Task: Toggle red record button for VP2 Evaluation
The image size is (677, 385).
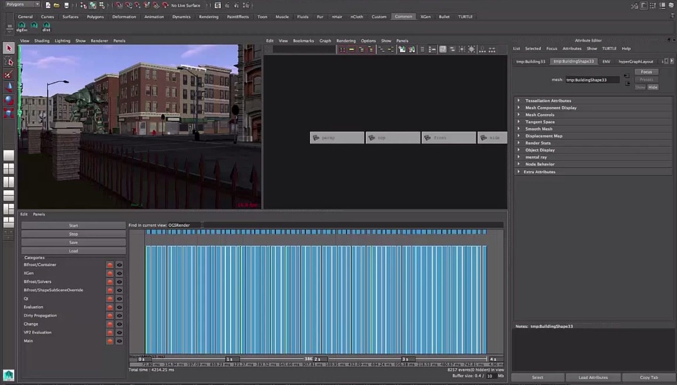Action: (110, 332)
